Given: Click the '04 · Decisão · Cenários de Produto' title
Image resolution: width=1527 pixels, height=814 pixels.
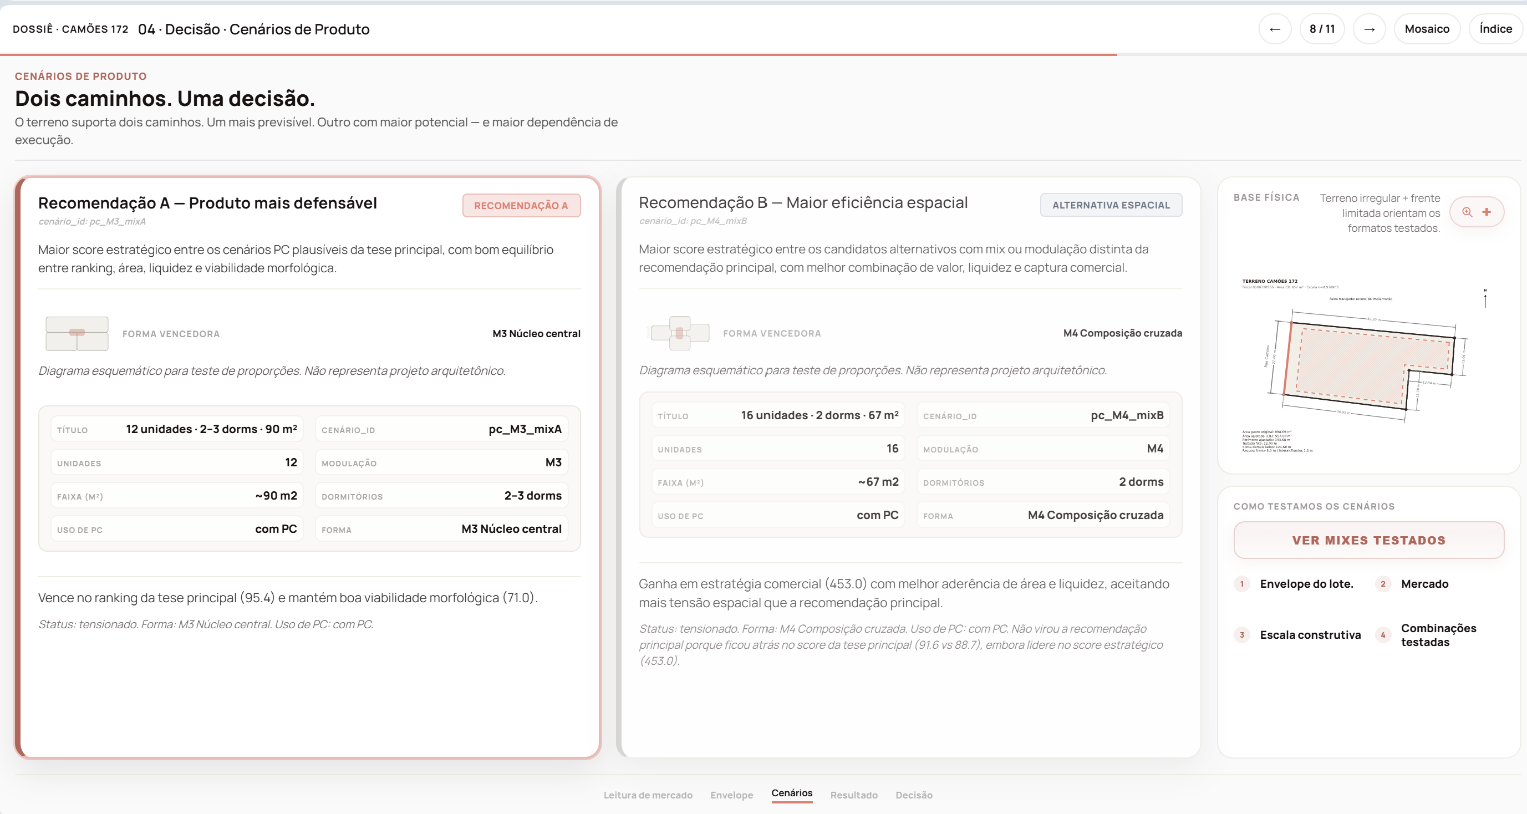Looking at the screenshot, I should tap(254, 29).
